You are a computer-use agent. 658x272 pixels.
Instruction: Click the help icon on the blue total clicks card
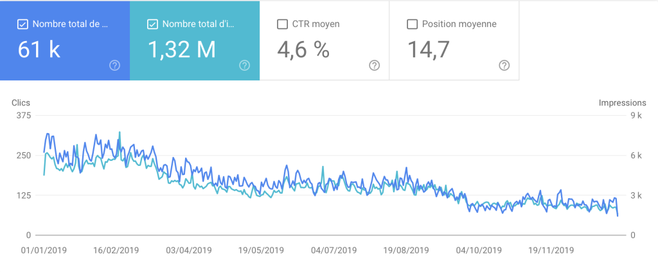pos(115,65)
